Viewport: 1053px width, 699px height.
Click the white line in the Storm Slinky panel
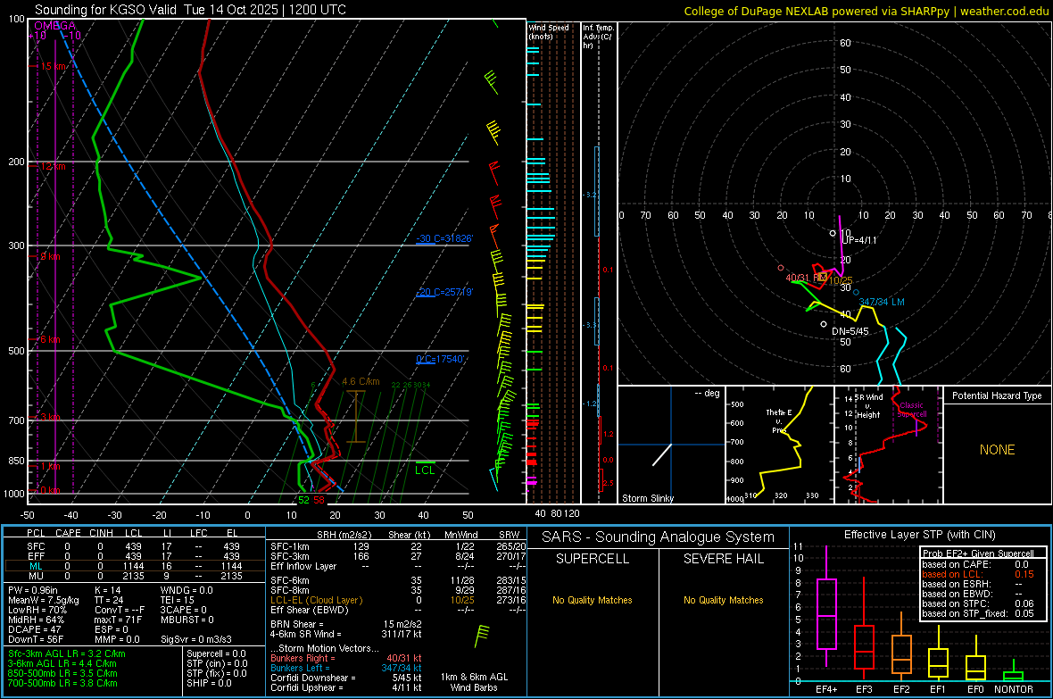(x=662, y=455)
